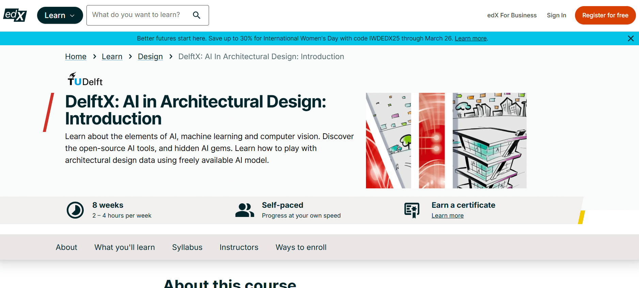639x288 pixels.
Task: Click 'Progress at your own speed' text
Action: tap(301, 216)
